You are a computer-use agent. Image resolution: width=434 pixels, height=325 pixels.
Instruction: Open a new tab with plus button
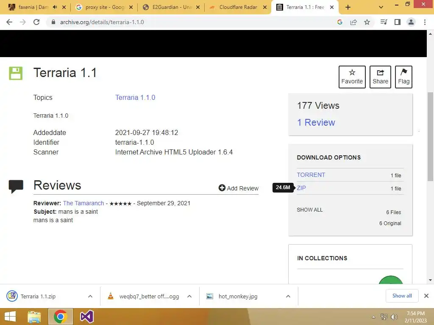click(x=348, y=7)
